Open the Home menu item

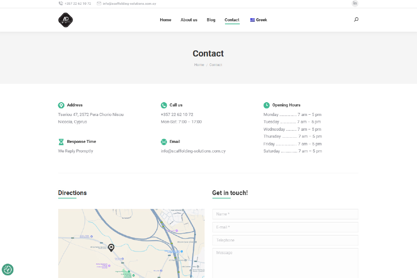[x=165, y=20]
